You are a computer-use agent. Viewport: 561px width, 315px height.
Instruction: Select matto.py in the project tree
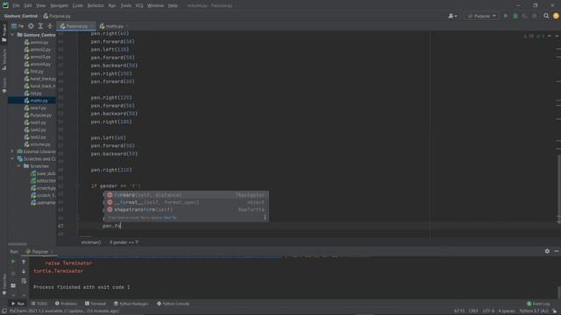39,101
